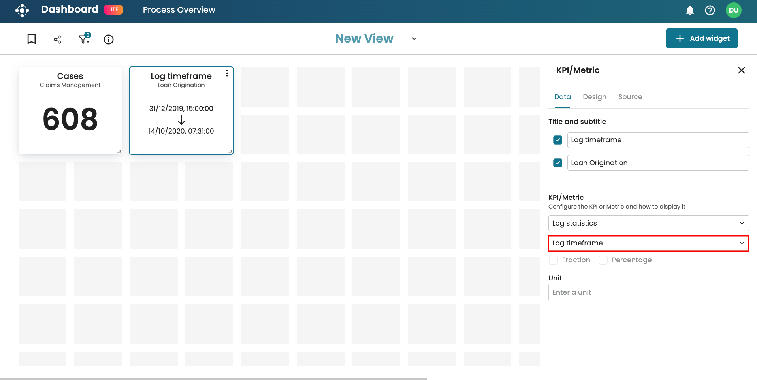Click the info circle icon

(x=109, y=39)
